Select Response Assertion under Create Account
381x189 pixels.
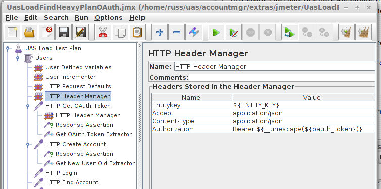[x=84, y=154]
